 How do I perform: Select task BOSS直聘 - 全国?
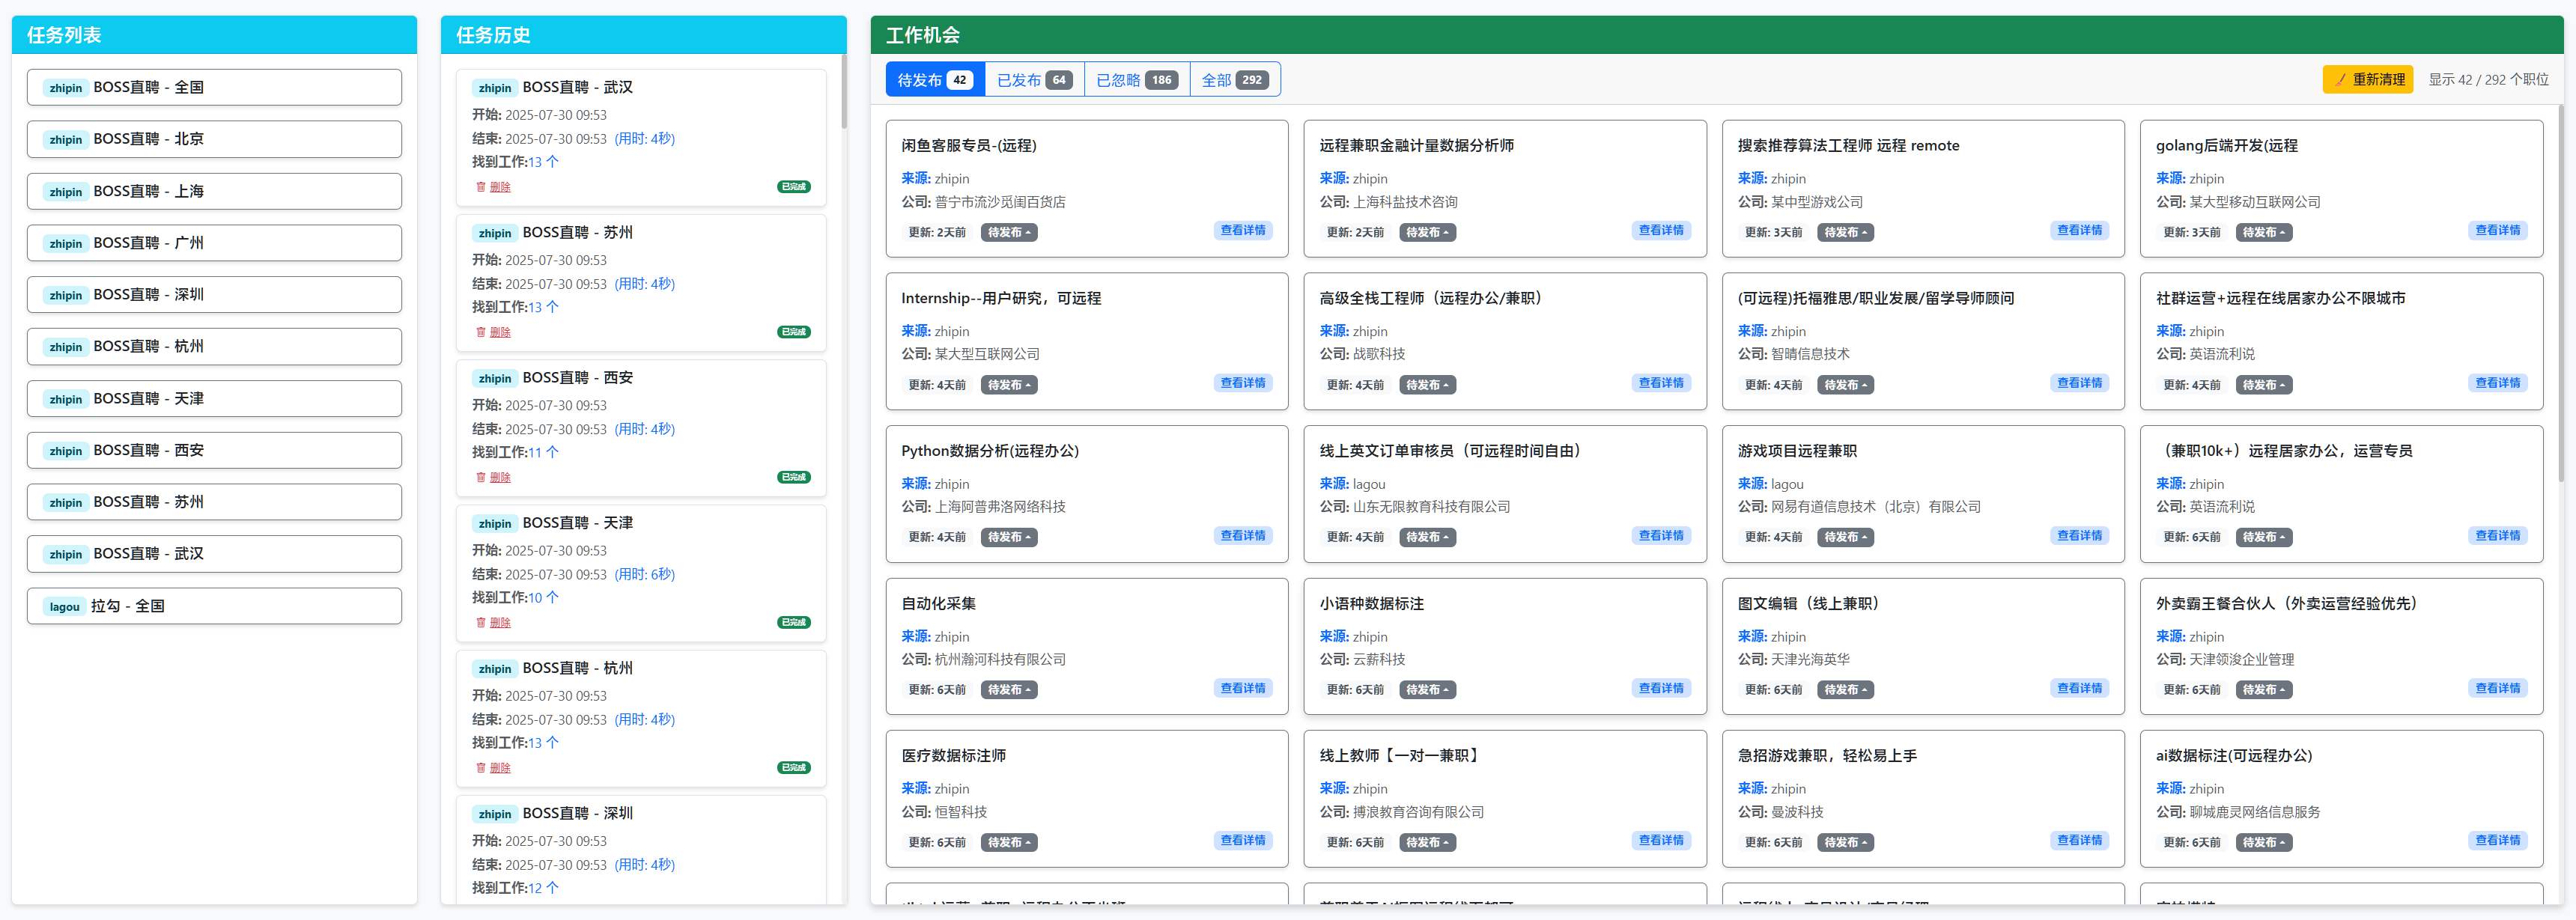pos(214,87)
